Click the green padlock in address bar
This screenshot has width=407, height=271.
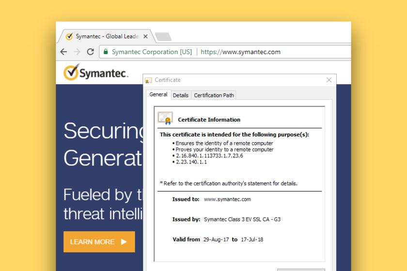[105, 52]
